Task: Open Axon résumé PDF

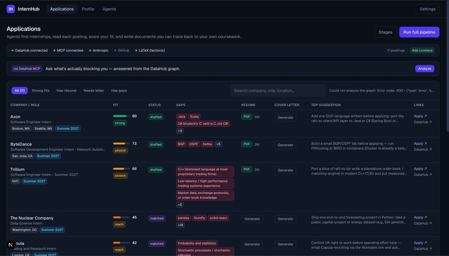Action: 247,116
